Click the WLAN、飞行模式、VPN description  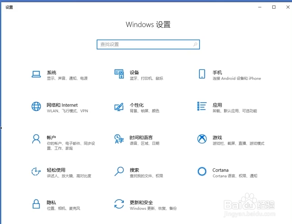click(x=67, y=111)
